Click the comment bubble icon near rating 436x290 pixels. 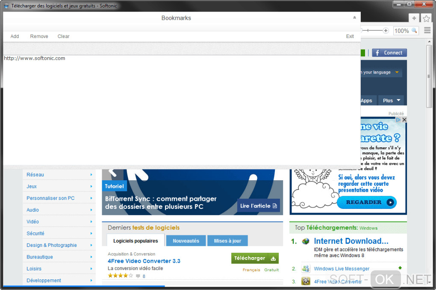pos(138,276)
